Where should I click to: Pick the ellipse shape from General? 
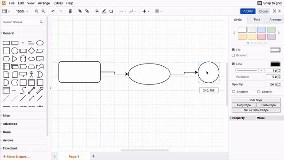coord(40,43)
